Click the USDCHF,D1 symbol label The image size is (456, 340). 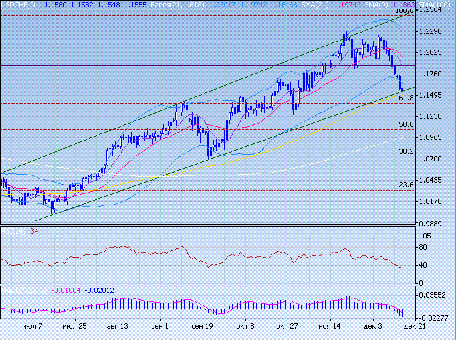click(x=19, y=4)
